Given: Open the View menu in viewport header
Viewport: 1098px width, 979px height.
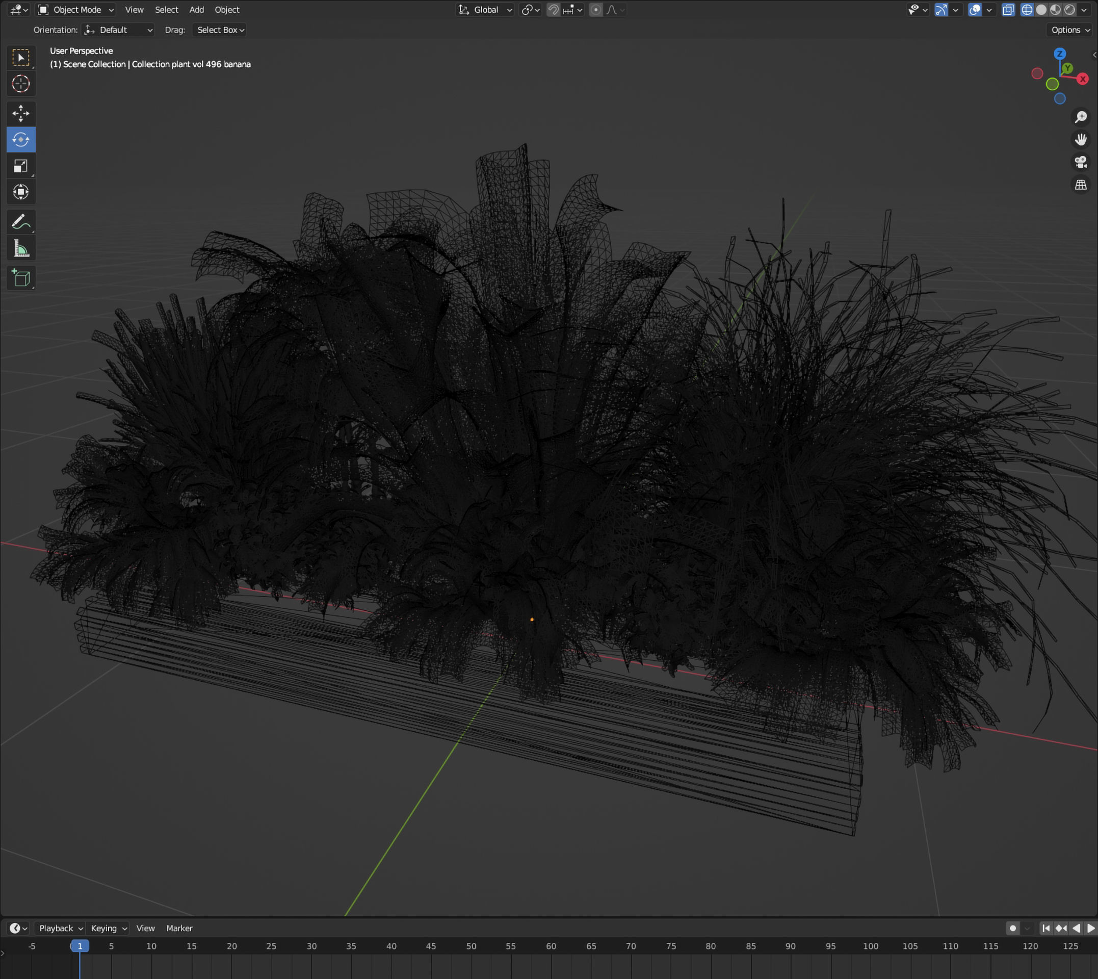Looking at the screenshot, I should [x=134, y=10].
